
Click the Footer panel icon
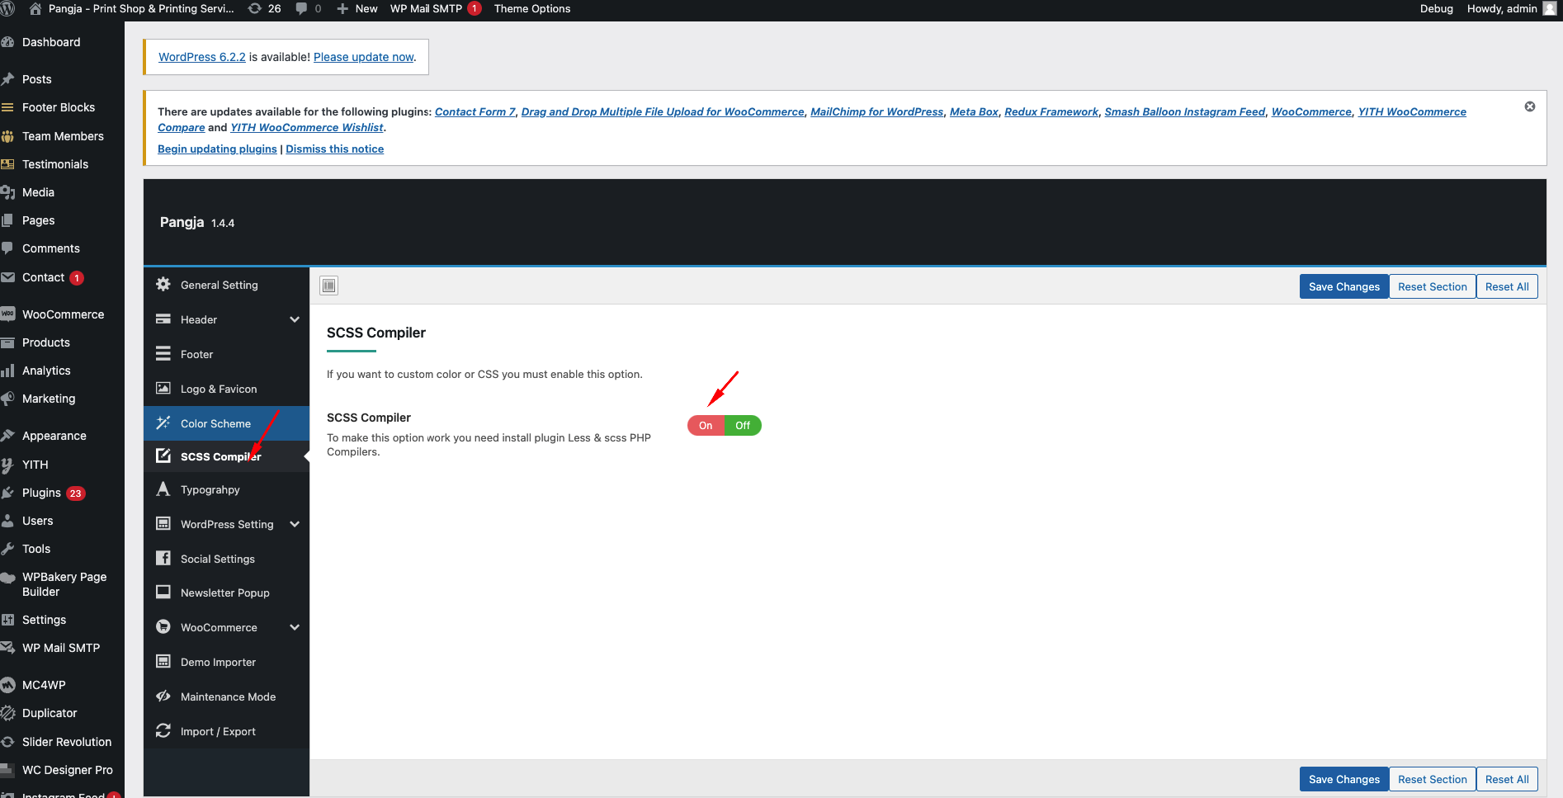coord(163,353)
